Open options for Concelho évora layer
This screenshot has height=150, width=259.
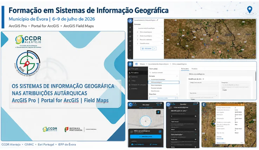tap(162, 43)
